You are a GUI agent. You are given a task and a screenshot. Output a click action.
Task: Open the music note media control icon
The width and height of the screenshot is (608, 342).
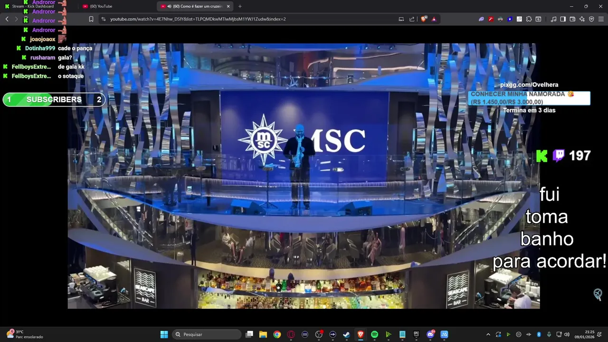(x=553, y=19)
